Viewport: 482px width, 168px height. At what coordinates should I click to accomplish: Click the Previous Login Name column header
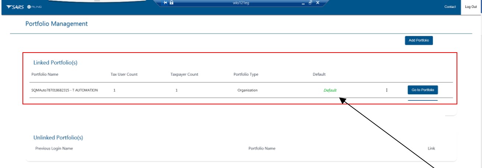[x=54, y=149]
